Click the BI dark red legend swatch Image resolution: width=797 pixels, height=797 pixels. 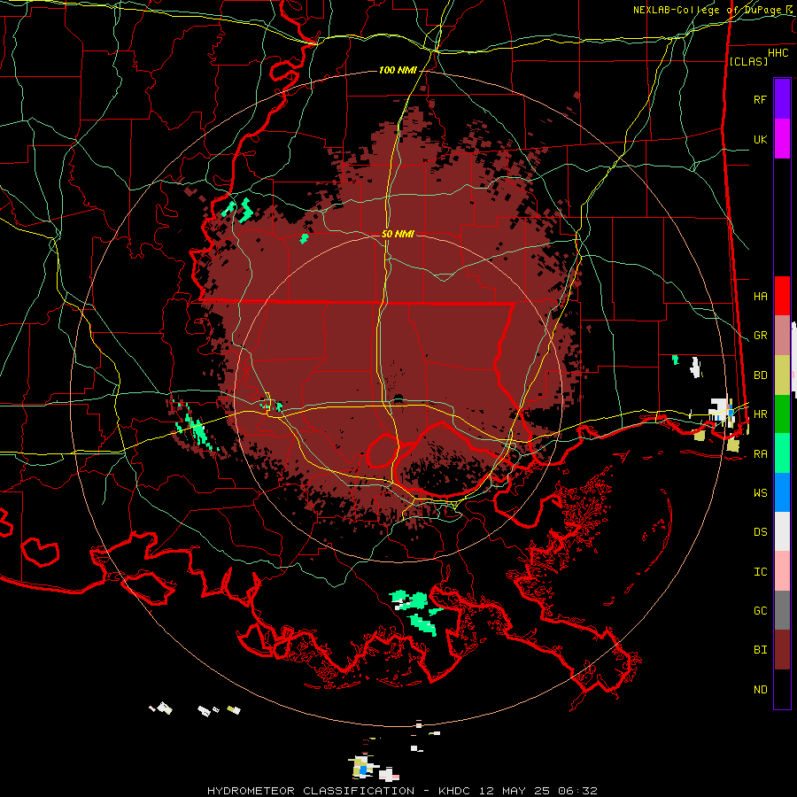782,650
